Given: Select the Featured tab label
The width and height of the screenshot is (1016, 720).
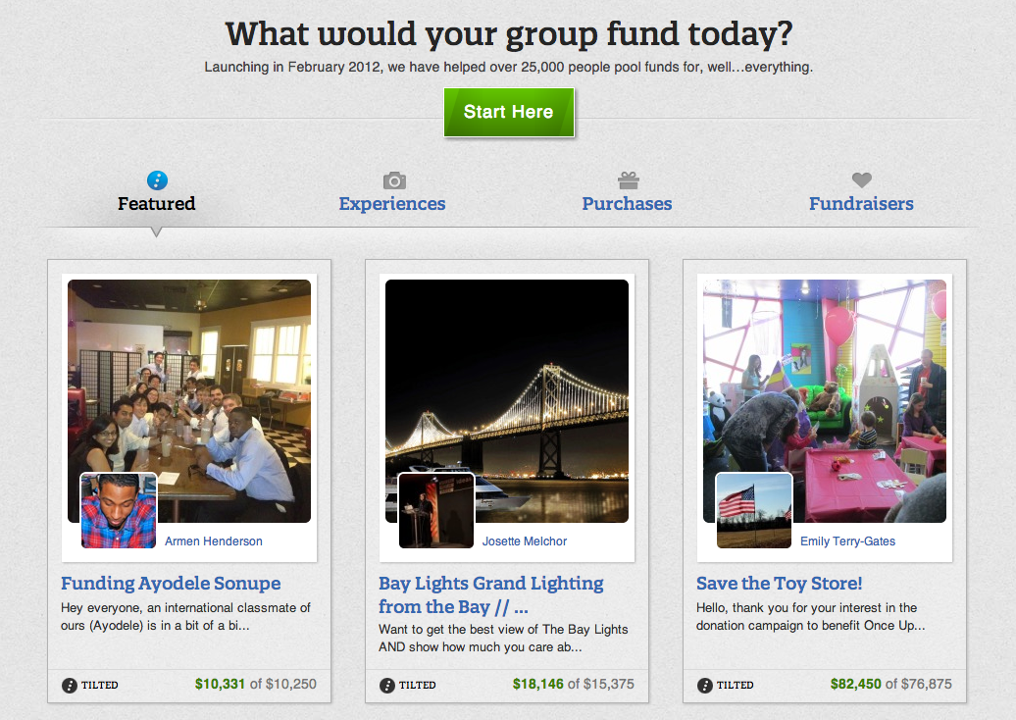Looking at the screenshot, I should pyautogui.click(x=156, y=203).
